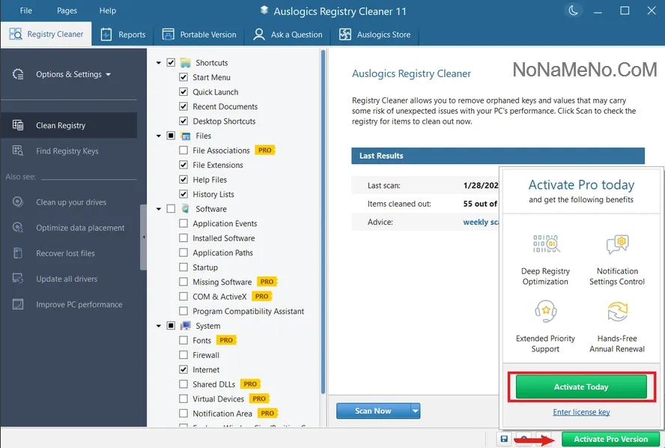Check the Firewall checkbox

(x=183, y=355)
